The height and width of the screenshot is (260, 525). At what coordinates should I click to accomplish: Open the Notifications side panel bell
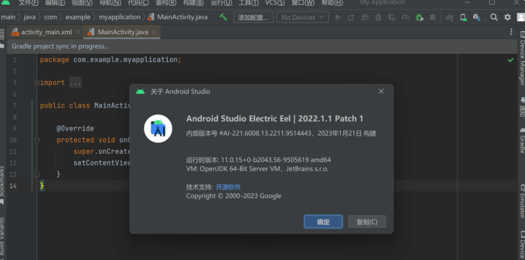click(x=522, y=106)
